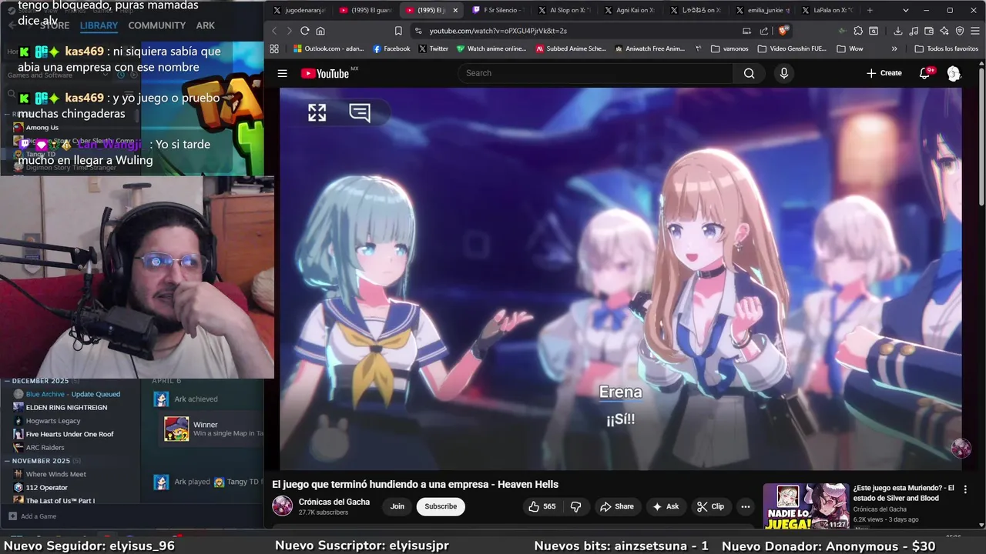Like the video with thumbs-up 565
The width and height of the screenshot is (986, 554).
click(542, 506)
